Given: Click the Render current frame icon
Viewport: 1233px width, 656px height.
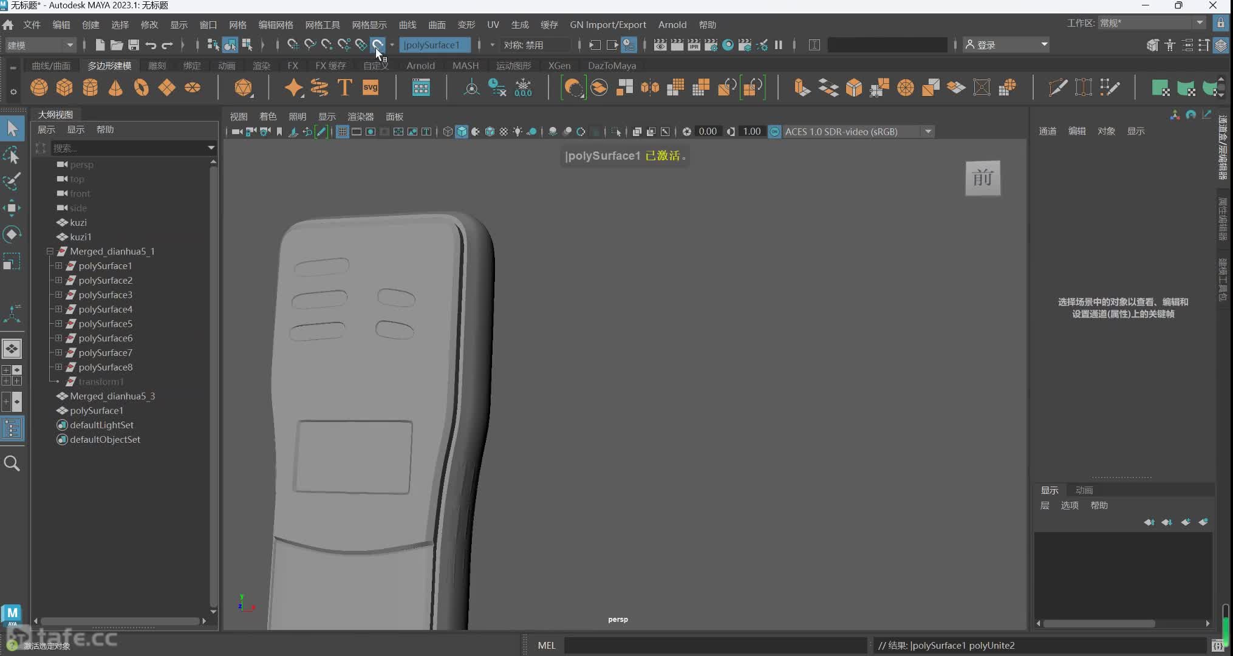Looking at the screenshot, I should tap(677, 44).
